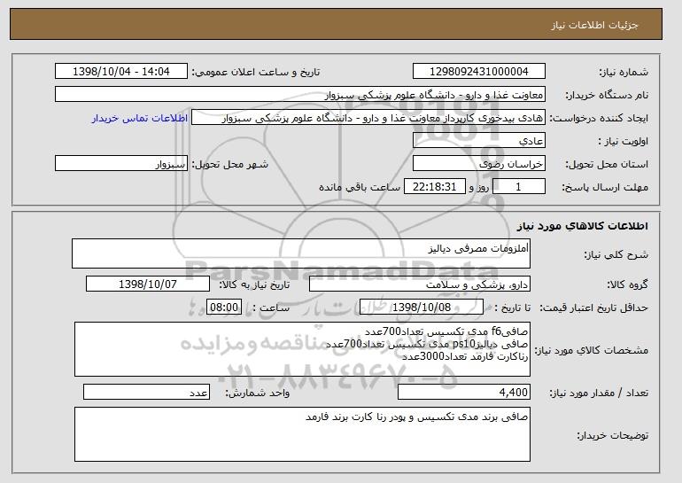682x483 pixels.
Task: Click the label شهر محل تحویل
Action: coord(230,164)
